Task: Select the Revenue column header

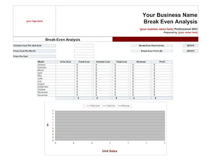Action: (x=141, y=62)
